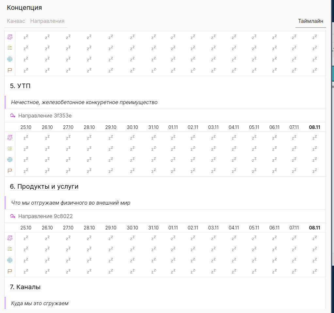This screenshot has width=334, height=313.
Task: Switch to the Канвас tab
Action: tap(16, 21)
